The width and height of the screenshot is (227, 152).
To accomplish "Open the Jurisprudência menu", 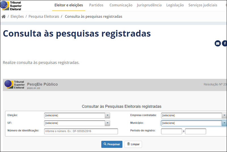I will [149, 5].
